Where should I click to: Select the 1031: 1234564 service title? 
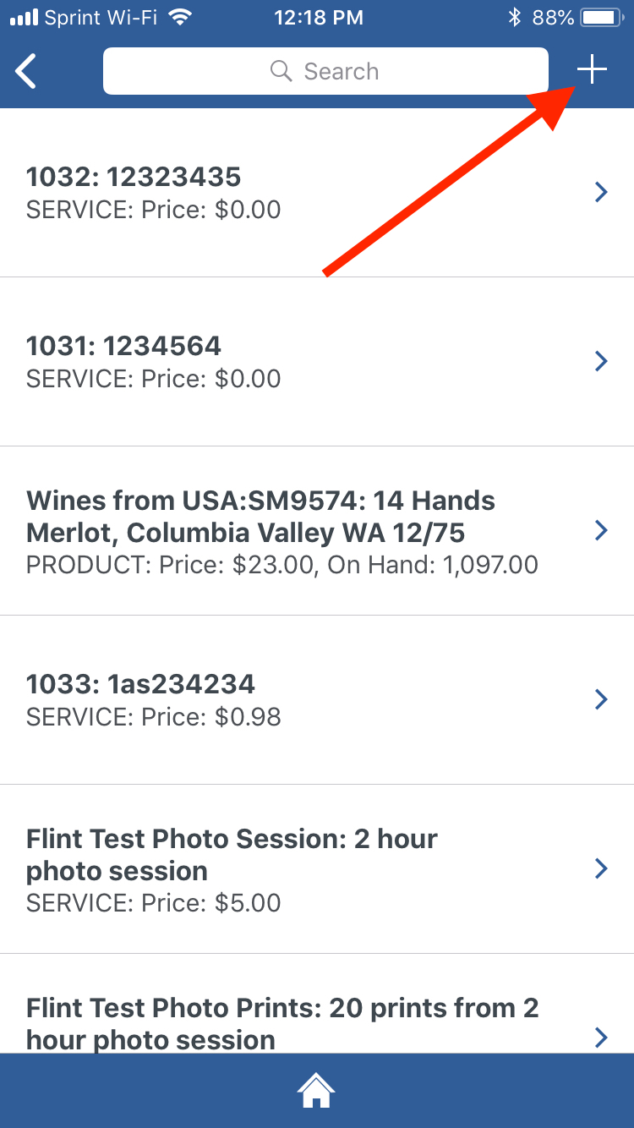(x=123, y=346)
